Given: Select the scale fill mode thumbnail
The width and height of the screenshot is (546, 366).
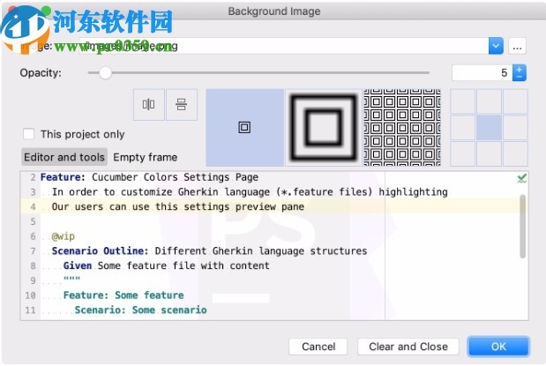Looking at the screenshot, I should pyautogui.click(x=324, y=128).
